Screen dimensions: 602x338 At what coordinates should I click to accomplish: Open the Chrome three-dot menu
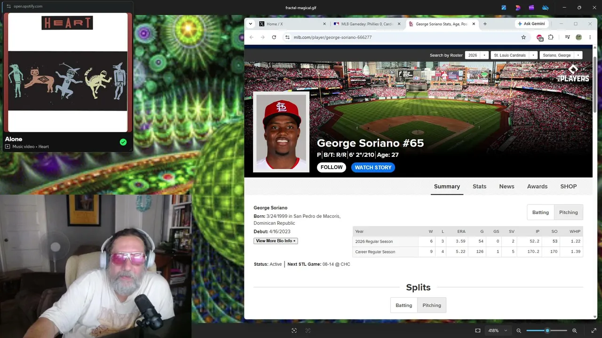590,37
